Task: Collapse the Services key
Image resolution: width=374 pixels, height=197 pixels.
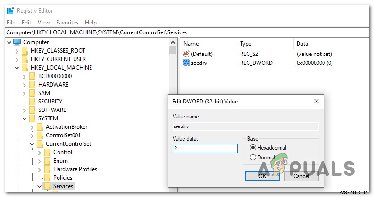Action: (39, 187)
